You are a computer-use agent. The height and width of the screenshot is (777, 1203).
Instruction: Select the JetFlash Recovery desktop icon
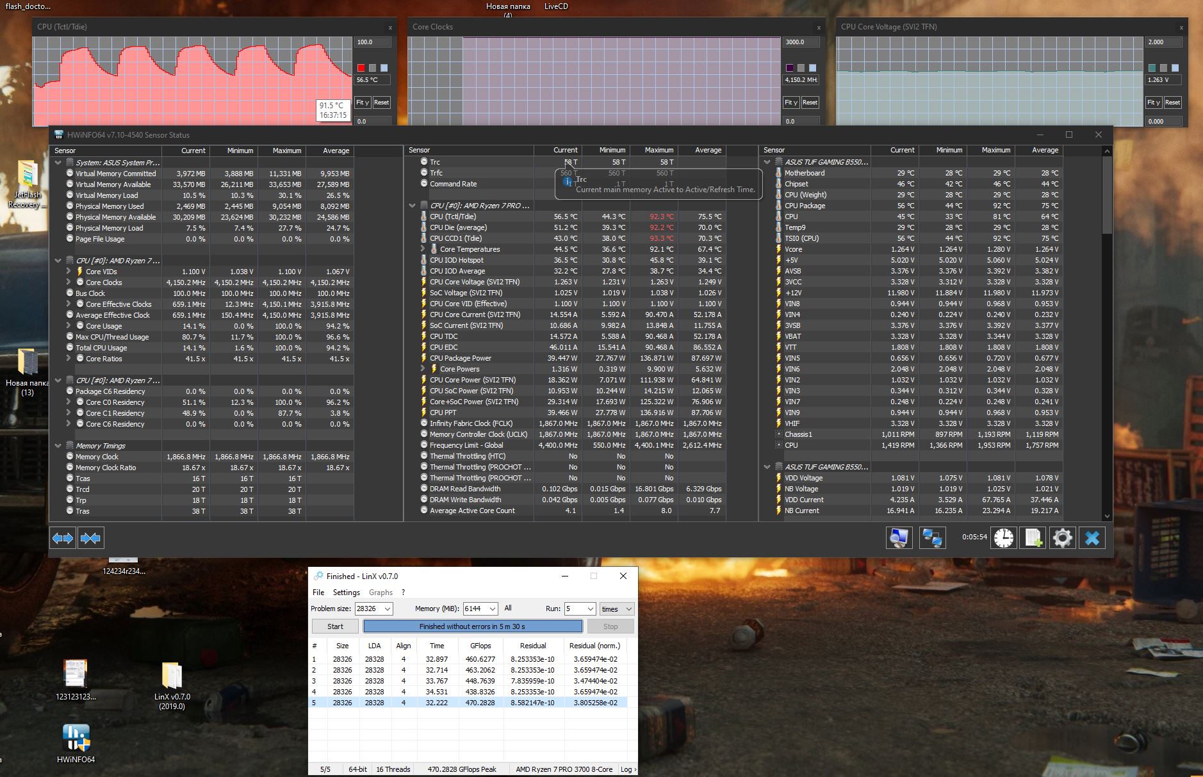point(28,184)
